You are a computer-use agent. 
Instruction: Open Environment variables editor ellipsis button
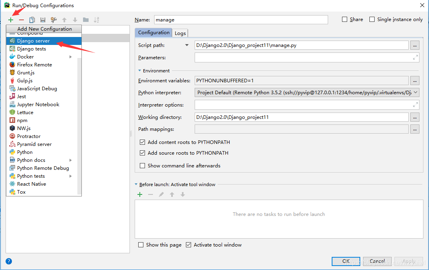click(x=415, y=81)
